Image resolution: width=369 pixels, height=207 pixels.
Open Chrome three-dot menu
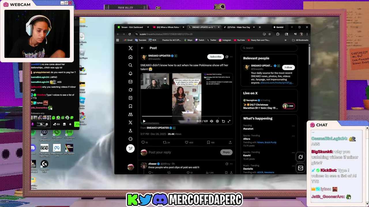307,34
